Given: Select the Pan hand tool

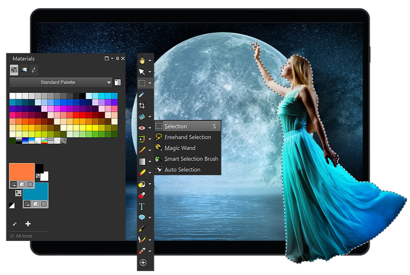Looking at the screenshot, I should point(142,60).
